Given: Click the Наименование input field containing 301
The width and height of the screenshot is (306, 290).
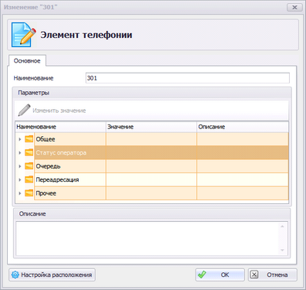Looking at the screenshot, I should [188, 78].
